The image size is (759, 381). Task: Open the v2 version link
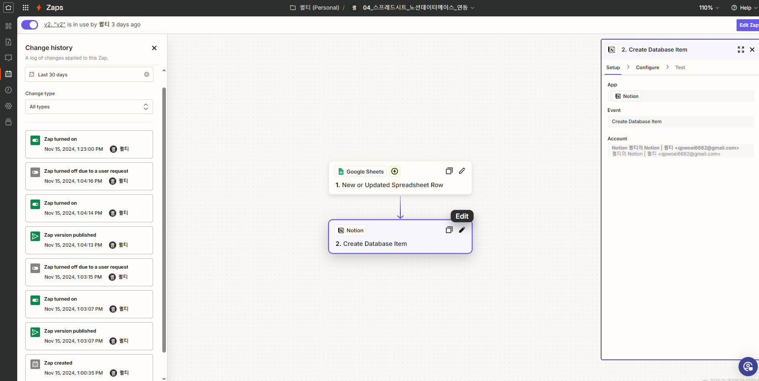click(55, 24)
